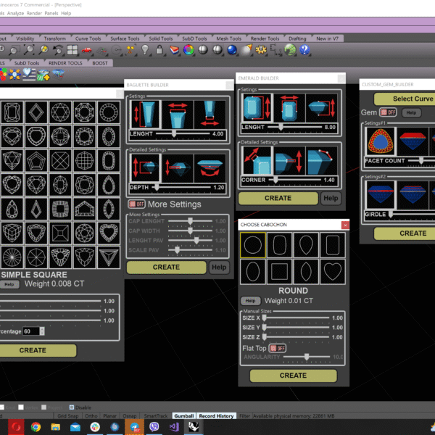435x435 pixels.
Task: Click Emerald CORNER slider handle
Action: coord(275,180)
